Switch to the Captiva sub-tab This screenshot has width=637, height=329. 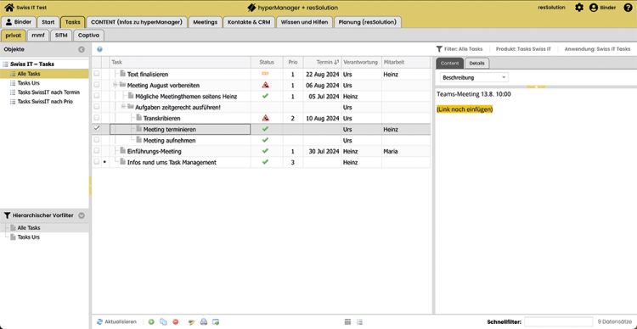88,36
